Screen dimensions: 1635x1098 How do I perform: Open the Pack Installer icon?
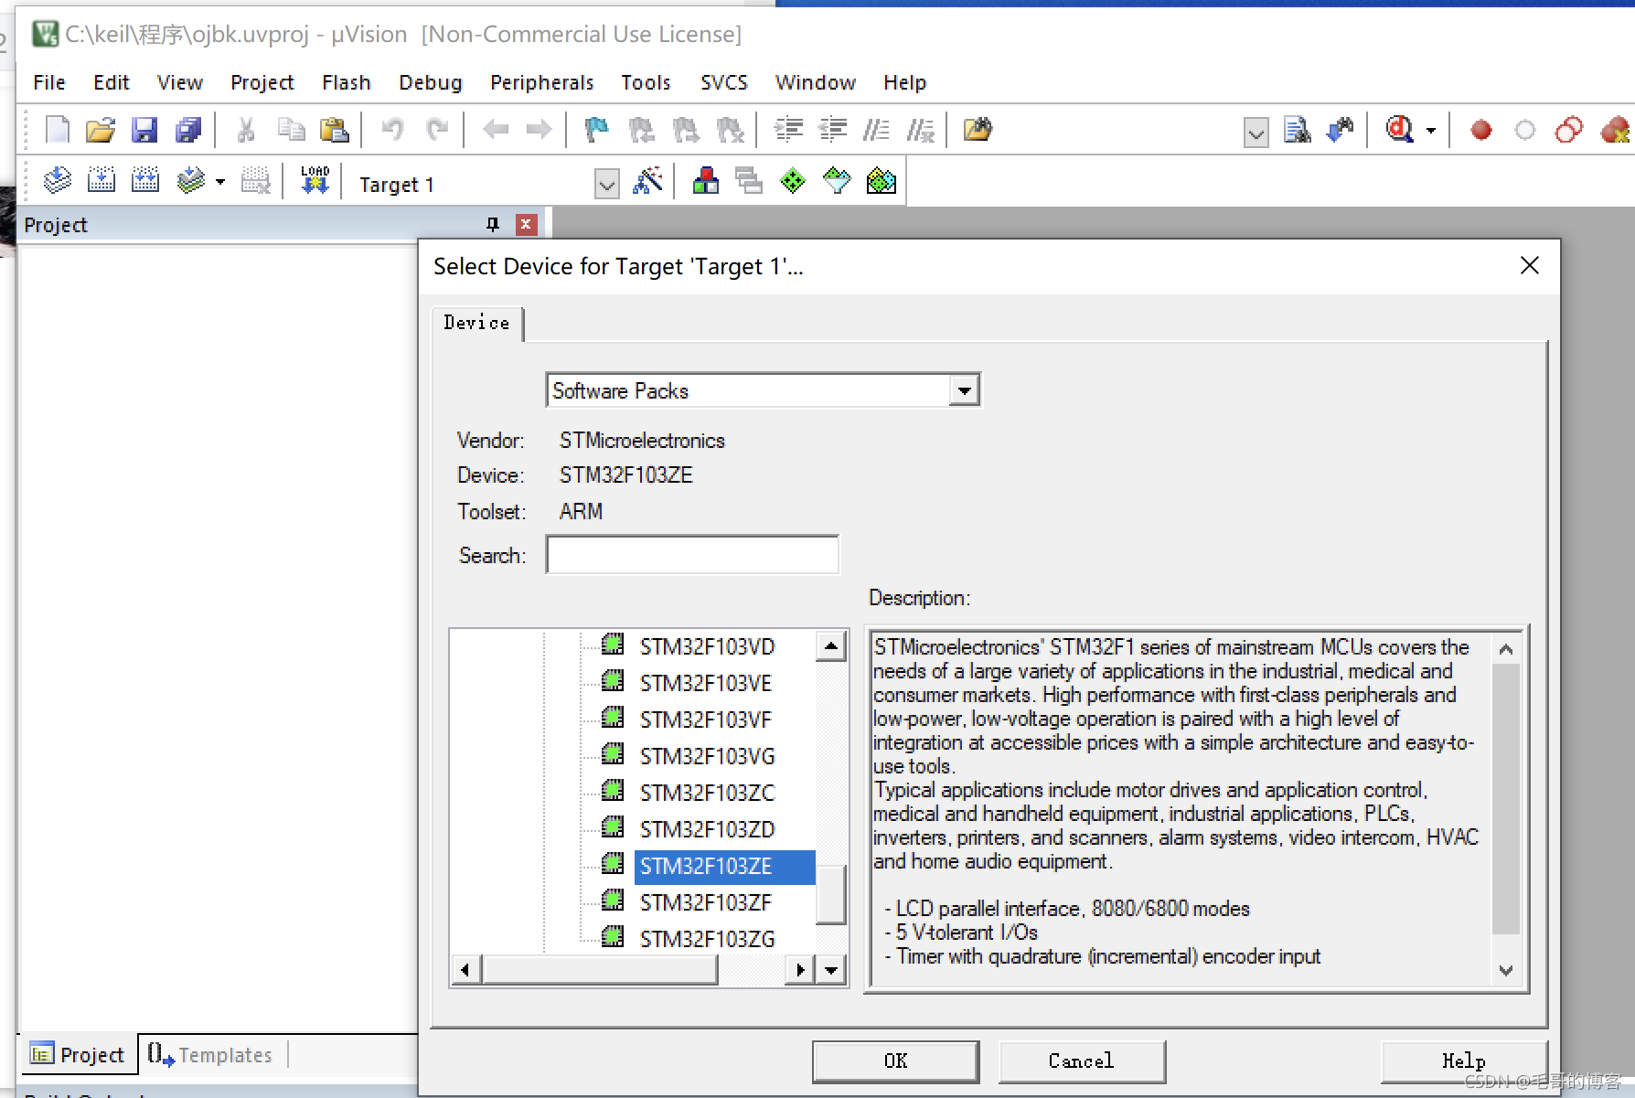click(881, 181)
